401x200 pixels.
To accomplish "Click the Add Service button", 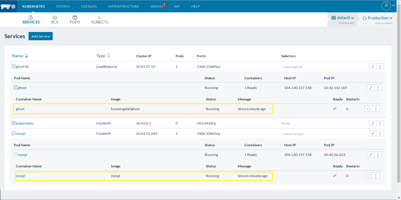I will 40,36.
